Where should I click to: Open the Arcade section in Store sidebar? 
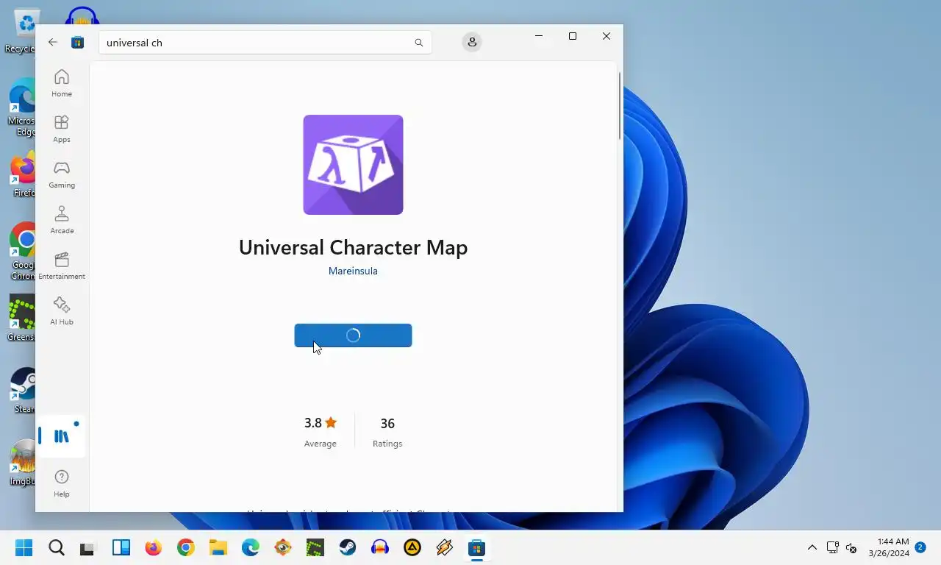[62, 220]
